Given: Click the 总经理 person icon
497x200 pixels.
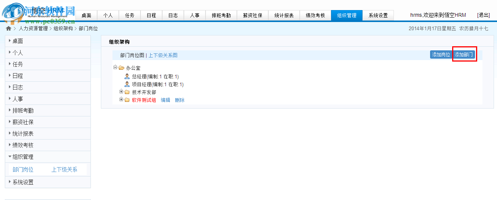Looking at the screenshot, I should pyautogui.click(x=127, y=76).
